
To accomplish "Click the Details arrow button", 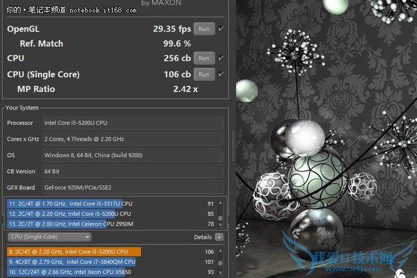I will tap(220, 237).
